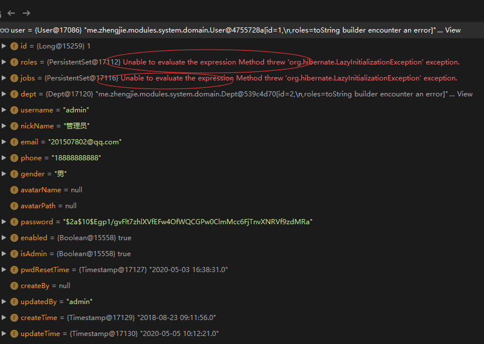Expand the username field node
Viewport: 484px width, 344px height.
(x=3, y=110)
